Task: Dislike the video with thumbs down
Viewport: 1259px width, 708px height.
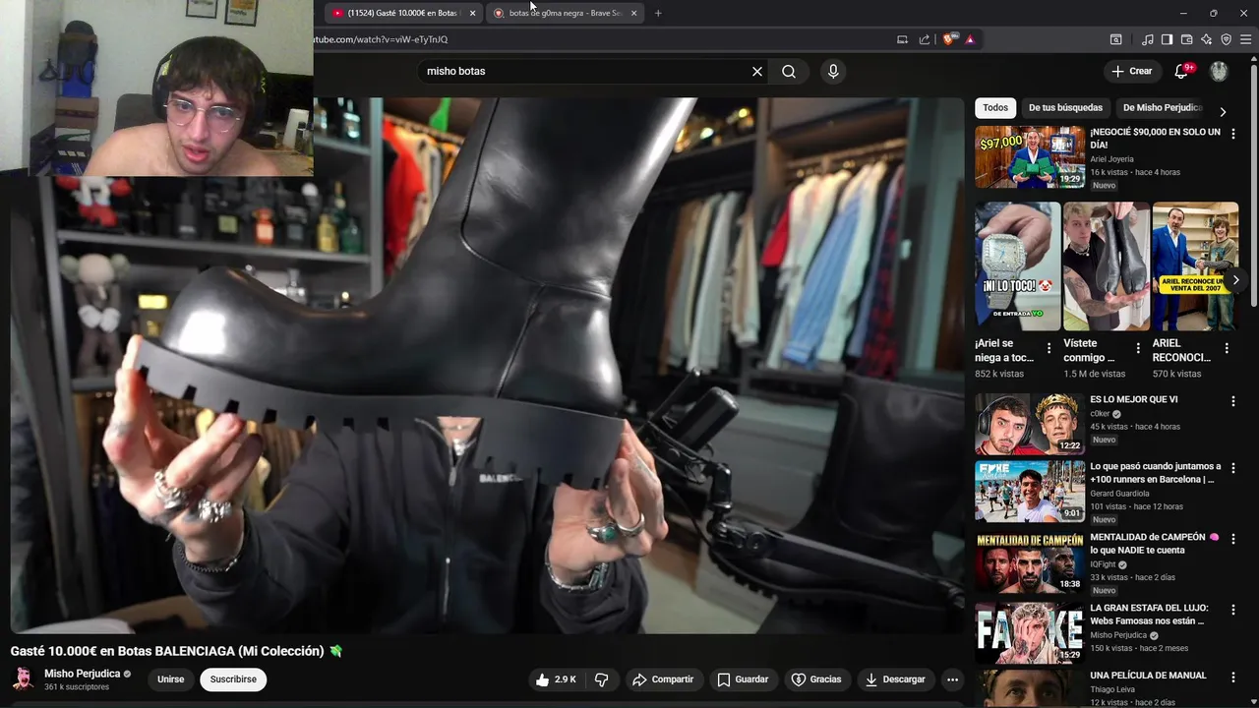Action: click(602, 679)
